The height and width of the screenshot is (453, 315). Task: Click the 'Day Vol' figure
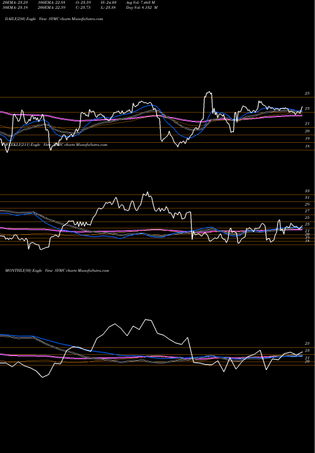coord(142,8)
